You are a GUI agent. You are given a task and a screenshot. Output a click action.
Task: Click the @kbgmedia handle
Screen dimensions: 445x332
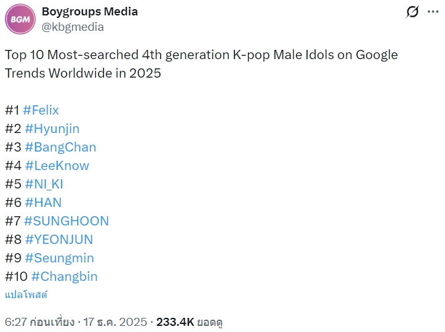(73, 26)
